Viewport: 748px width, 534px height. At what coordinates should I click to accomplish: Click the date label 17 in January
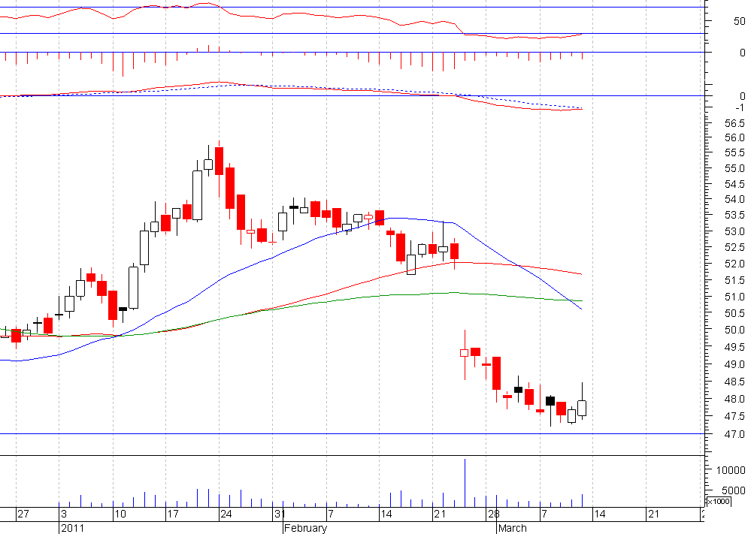point(172,514)
